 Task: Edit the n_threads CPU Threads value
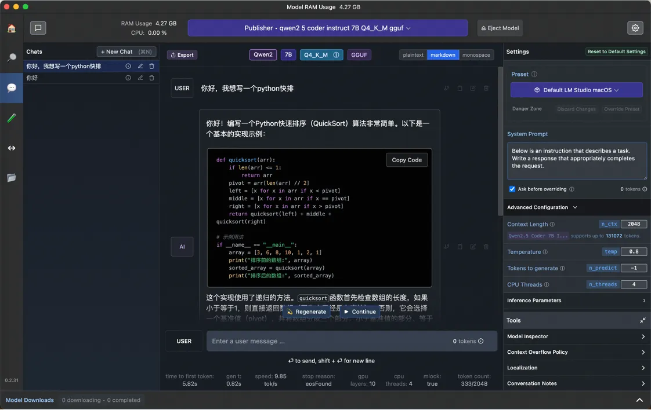pos(634,285)
